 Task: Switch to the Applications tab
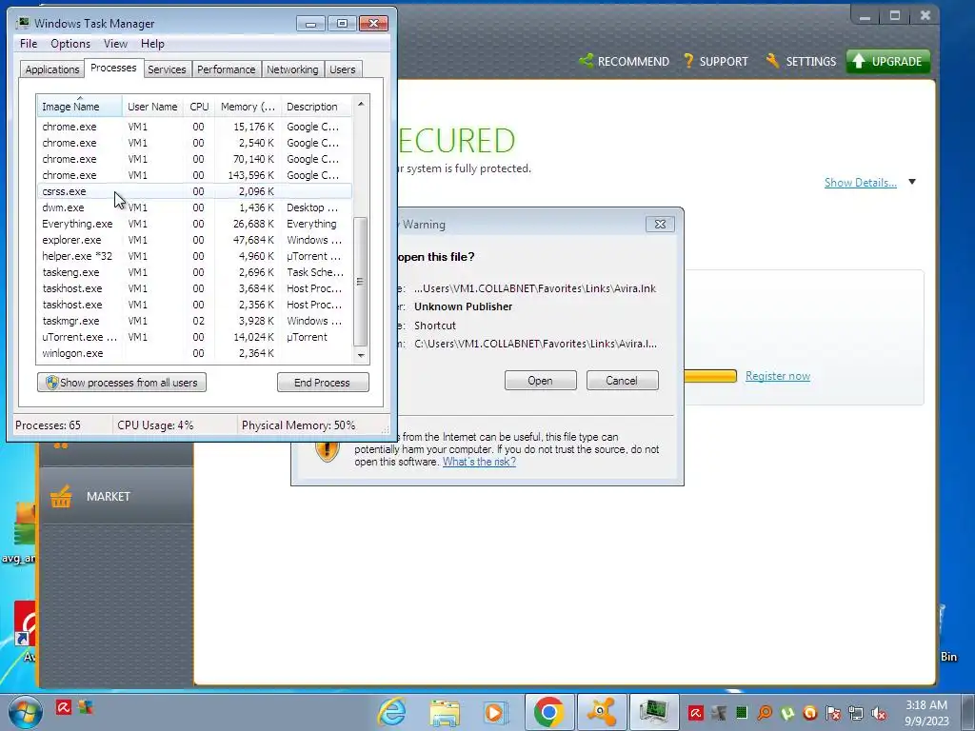(52, 69)
